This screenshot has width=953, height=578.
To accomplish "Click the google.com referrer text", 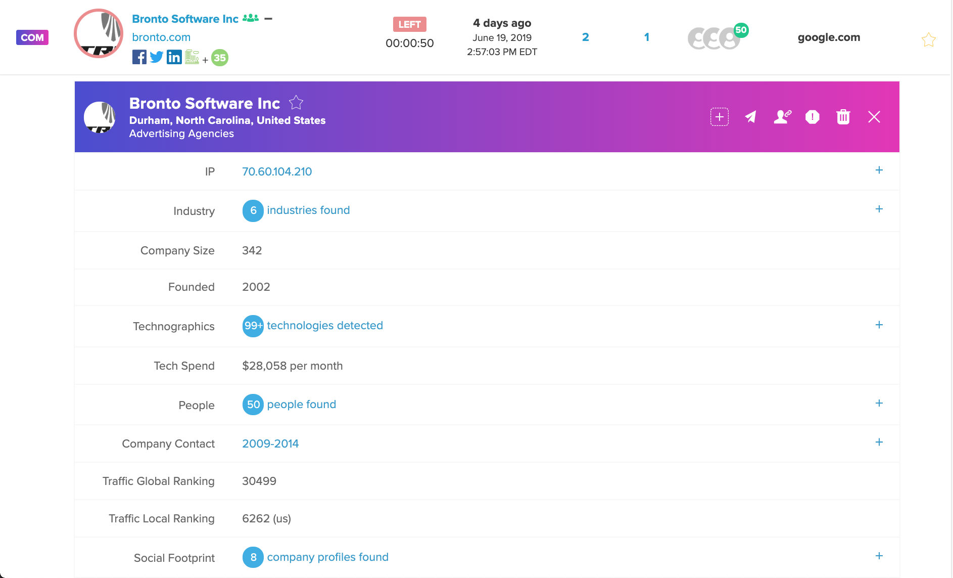I will point(829,37).
